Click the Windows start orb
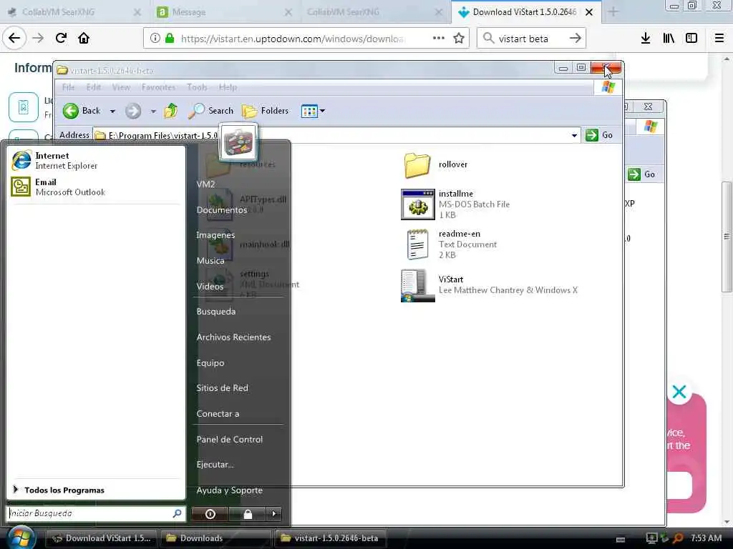 21,538
